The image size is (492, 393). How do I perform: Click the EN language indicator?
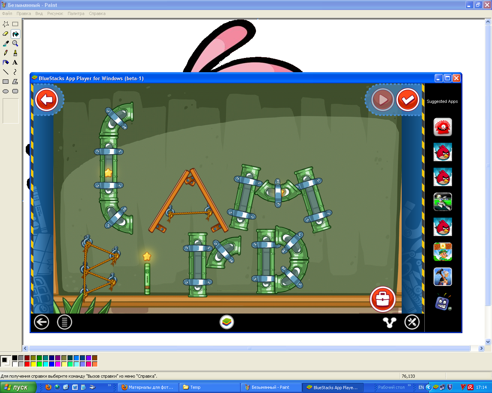click(421, 387)
